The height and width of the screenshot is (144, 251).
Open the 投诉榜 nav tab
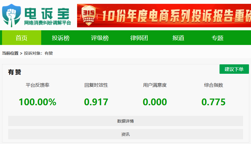(61, 38)
